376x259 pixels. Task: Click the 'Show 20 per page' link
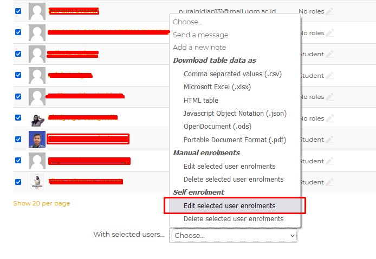pyautogui.click(x=42, y=203)
